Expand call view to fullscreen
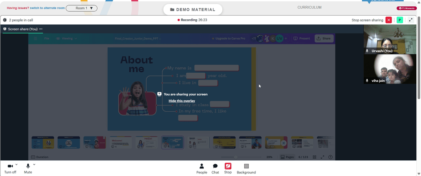 click(x=410, y=20)
